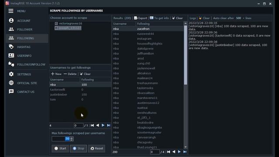The height and width of the screenshot is (157, 279).
Task: Select the zacefron result row
Action: tap(148, 29)
